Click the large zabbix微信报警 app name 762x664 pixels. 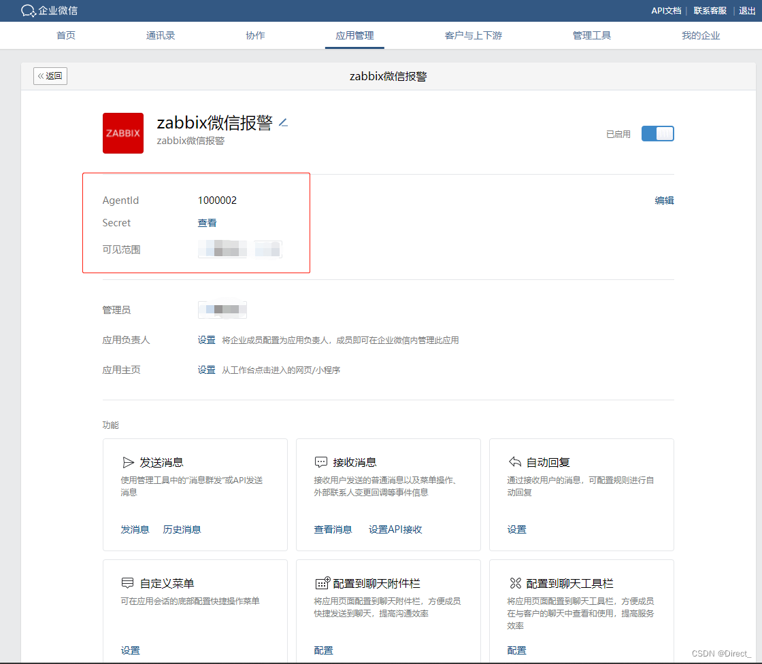coord(214,123)
